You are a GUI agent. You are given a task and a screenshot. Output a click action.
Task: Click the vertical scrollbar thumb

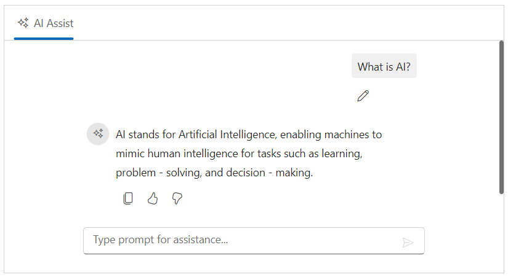(x=501, y=117)
